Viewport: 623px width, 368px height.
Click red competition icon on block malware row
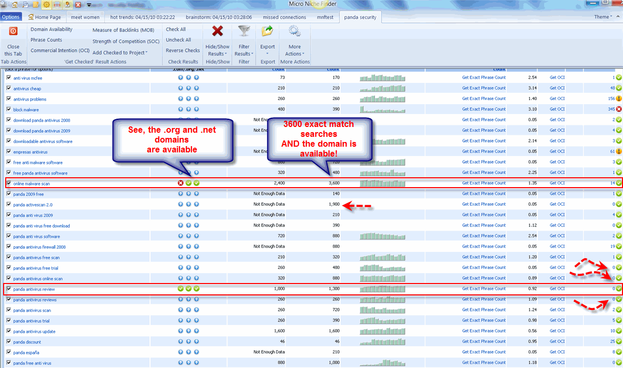coord(619,109)
